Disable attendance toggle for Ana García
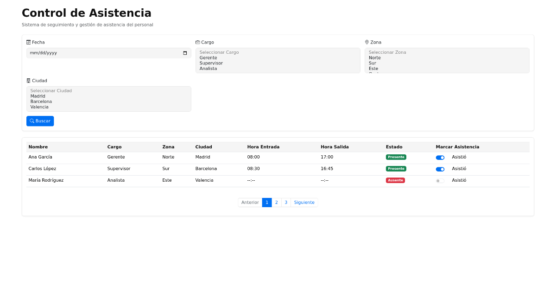The image size is (556, 292). 439,157
